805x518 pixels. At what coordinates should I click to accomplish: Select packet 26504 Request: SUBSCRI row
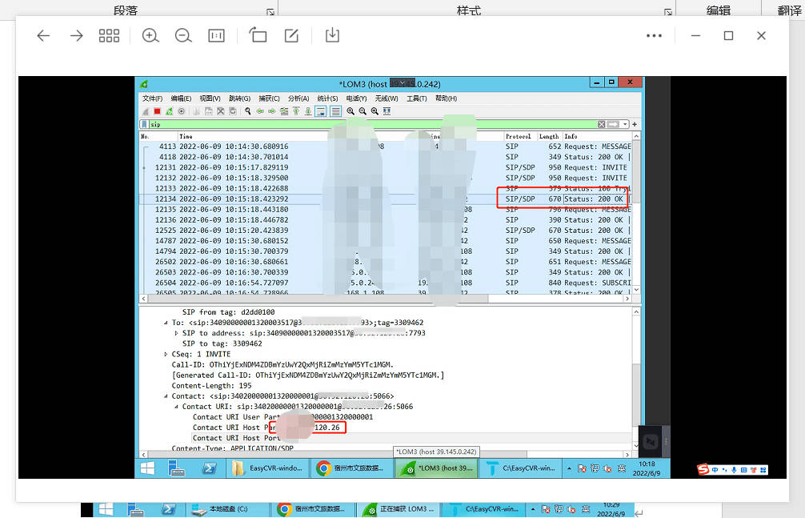pos(386,283)
